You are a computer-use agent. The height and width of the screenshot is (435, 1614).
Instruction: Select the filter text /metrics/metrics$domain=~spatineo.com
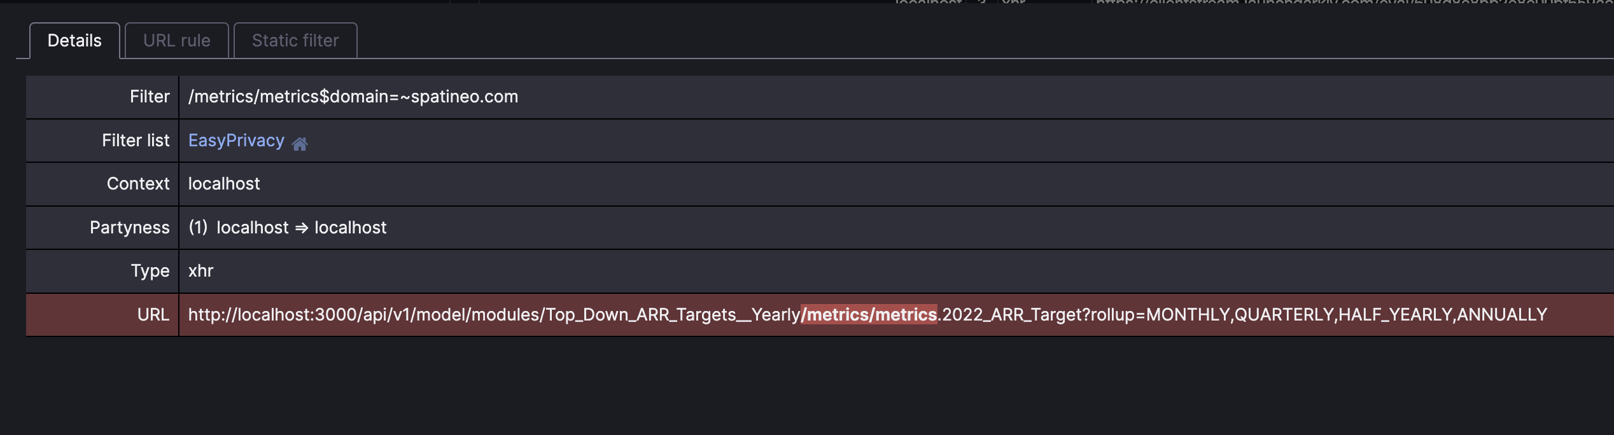click(x=353, y=97)
